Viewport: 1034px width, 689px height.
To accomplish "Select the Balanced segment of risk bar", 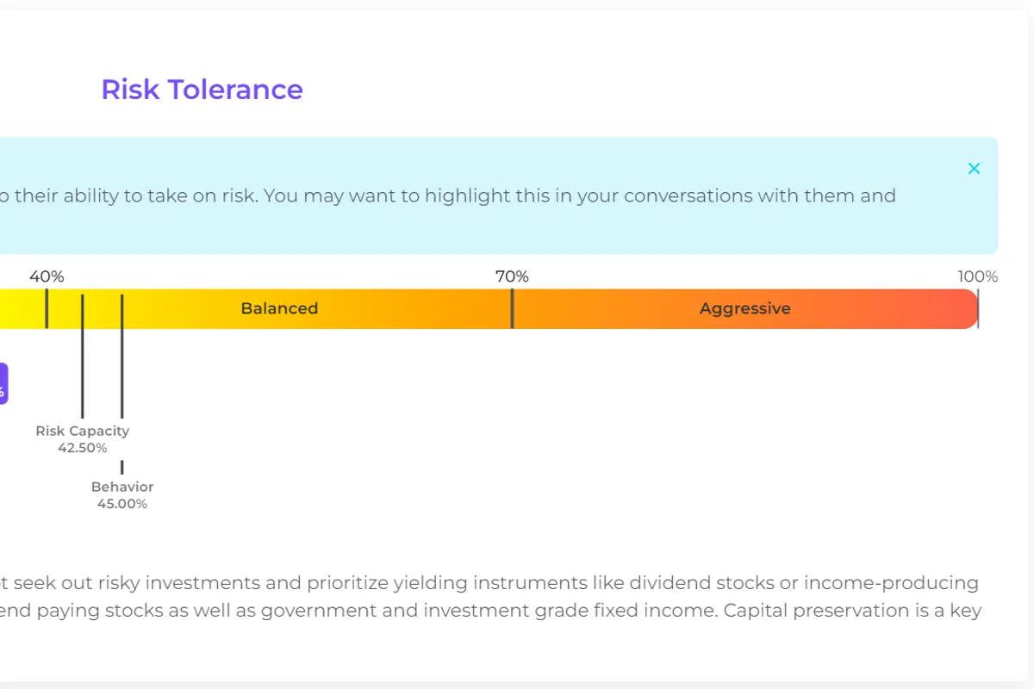I will pos(279,308).
